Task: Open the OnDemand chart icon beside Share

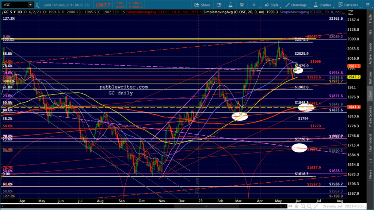Action: [219, 5]
